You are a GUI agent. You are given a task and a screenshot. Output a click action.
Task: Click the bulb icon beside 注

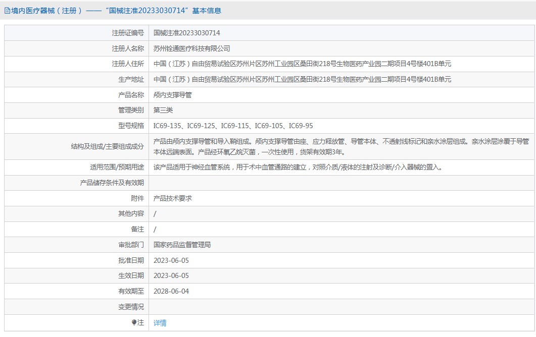pyautogui.click(x=134, y=322)
